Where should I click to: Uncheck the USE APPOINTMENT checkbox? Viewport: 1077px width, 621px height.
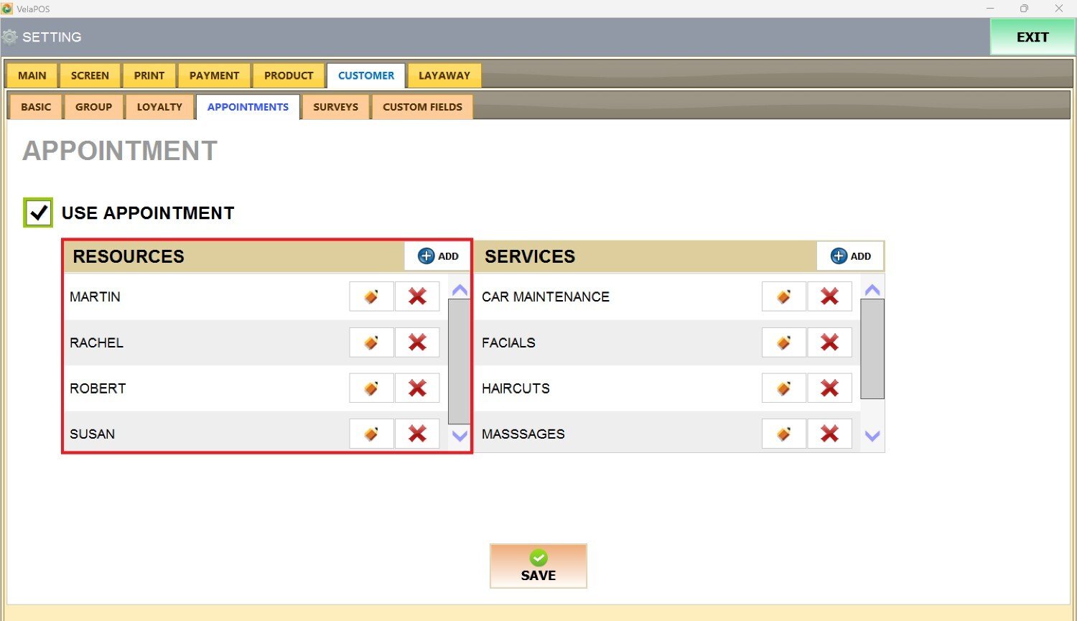tap(38, 213)
